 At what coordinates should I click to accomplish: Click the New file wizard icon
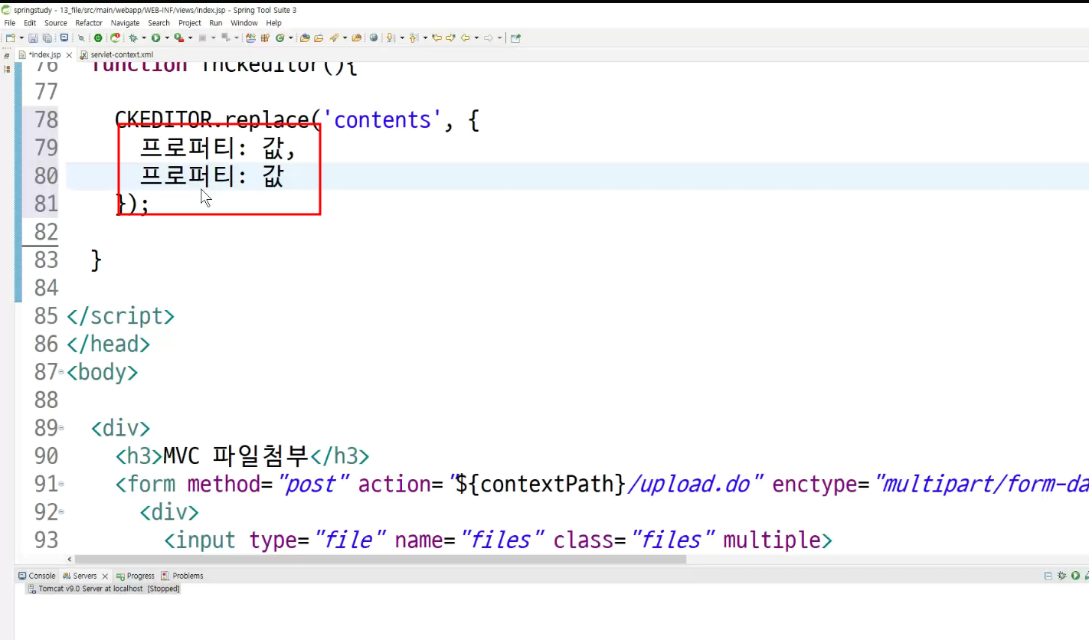[10, 38]
